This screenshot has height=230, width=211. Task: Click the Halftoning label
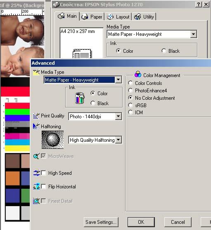tap(51, 127)
